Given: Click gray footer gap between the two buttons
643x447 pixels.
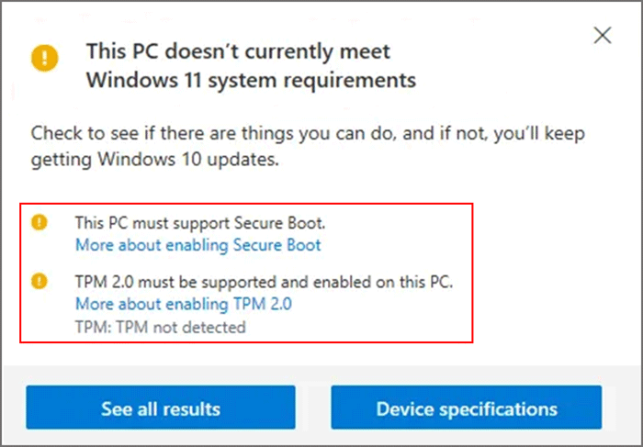Looking at the screenshot, I should (x=313, y=408).
